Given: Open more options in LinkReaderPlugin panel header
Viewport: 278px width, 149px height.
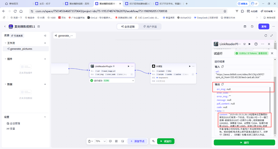Looking at the screenshot, I should tap(262, 44).
